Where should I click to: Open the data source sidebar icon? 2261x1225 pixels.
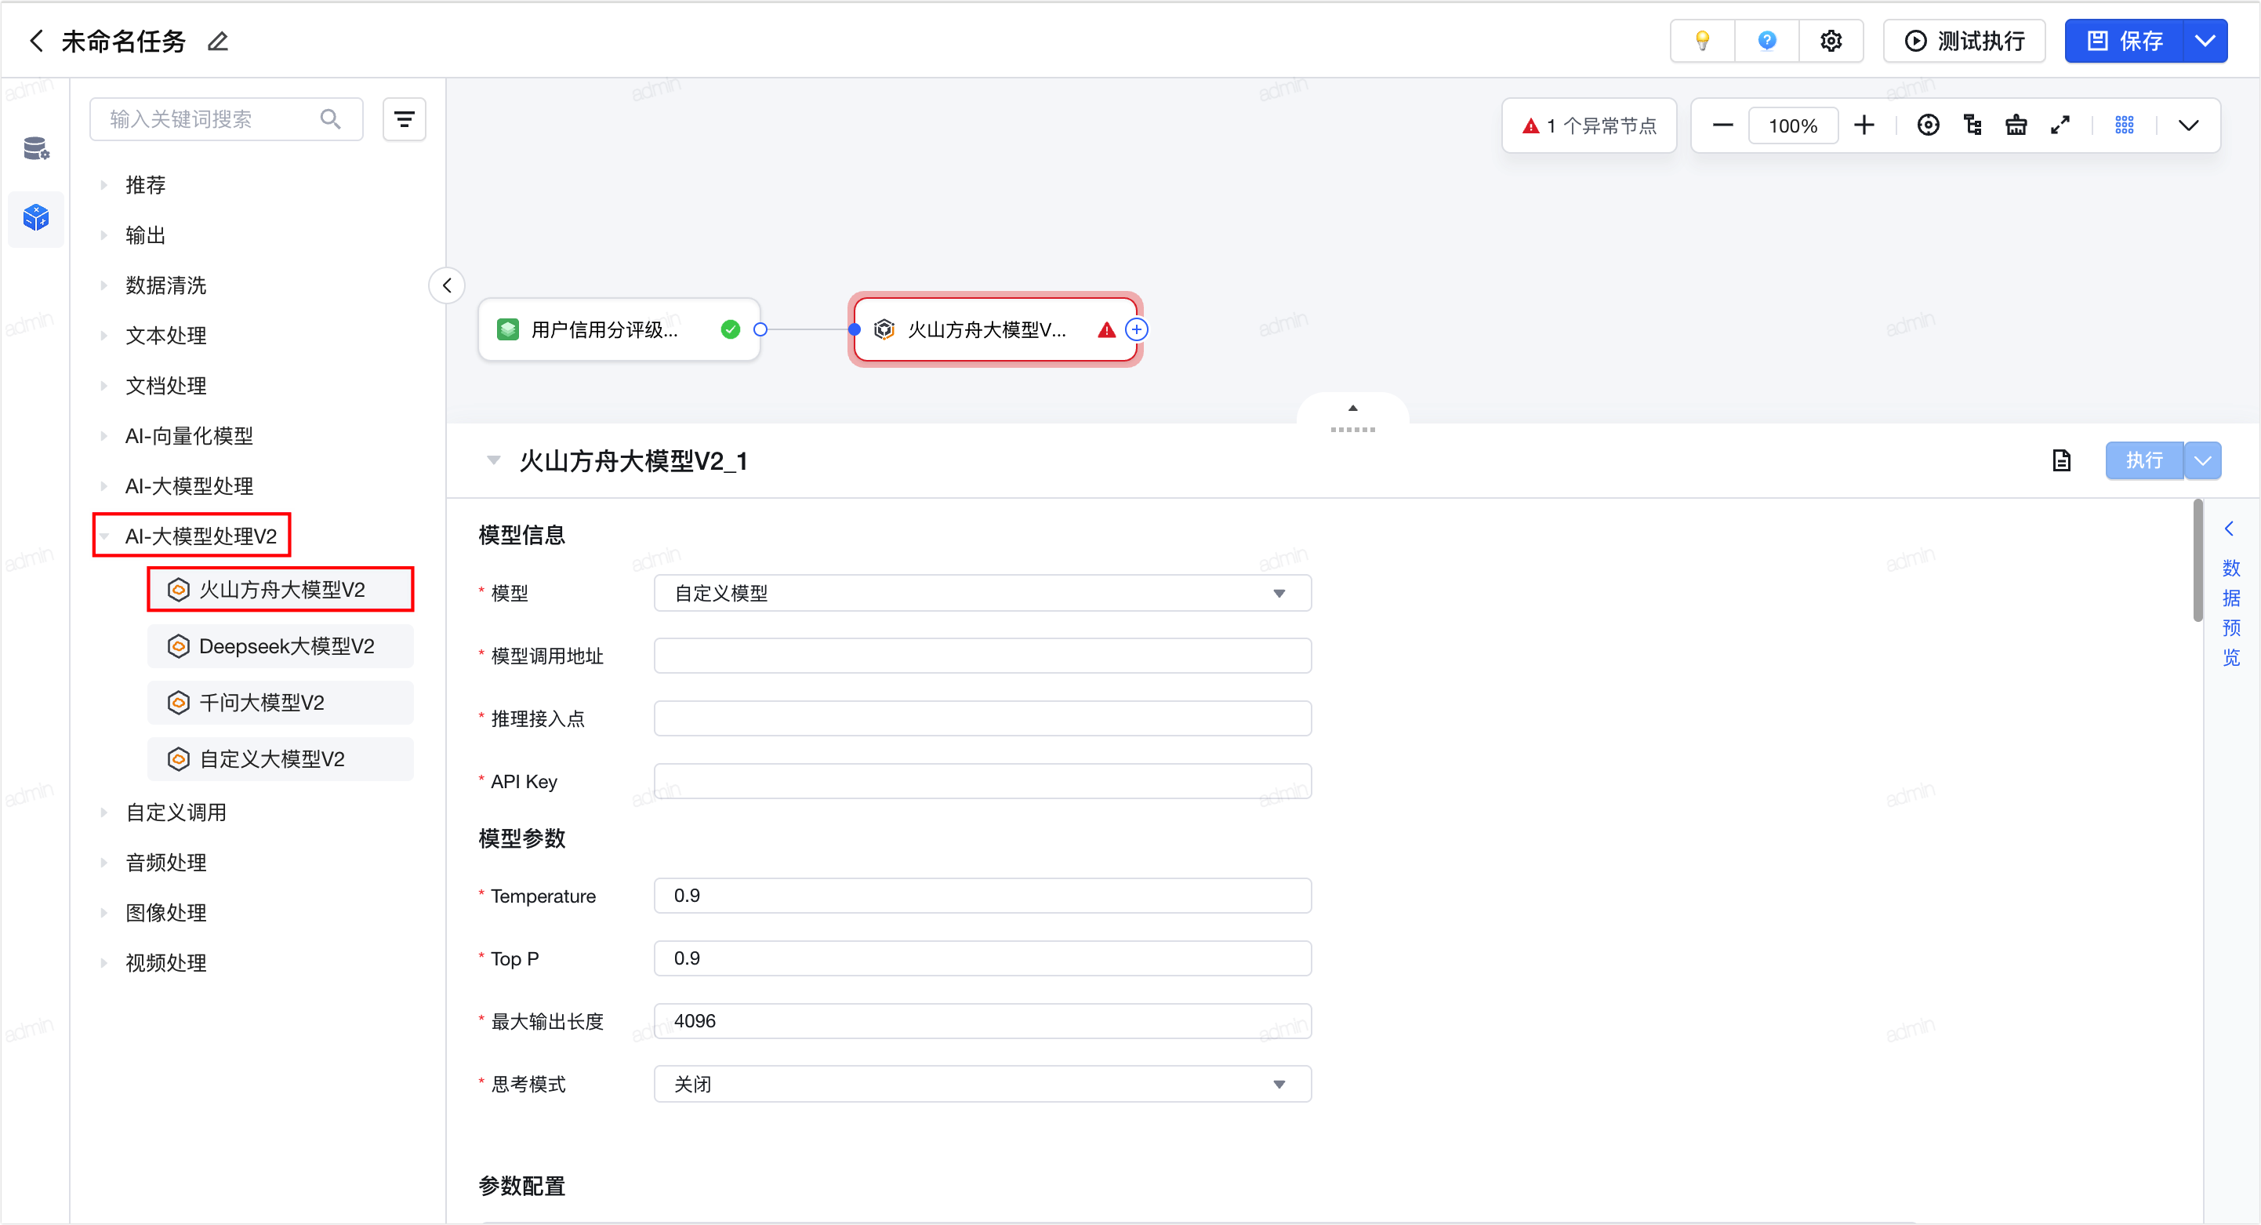36,148
